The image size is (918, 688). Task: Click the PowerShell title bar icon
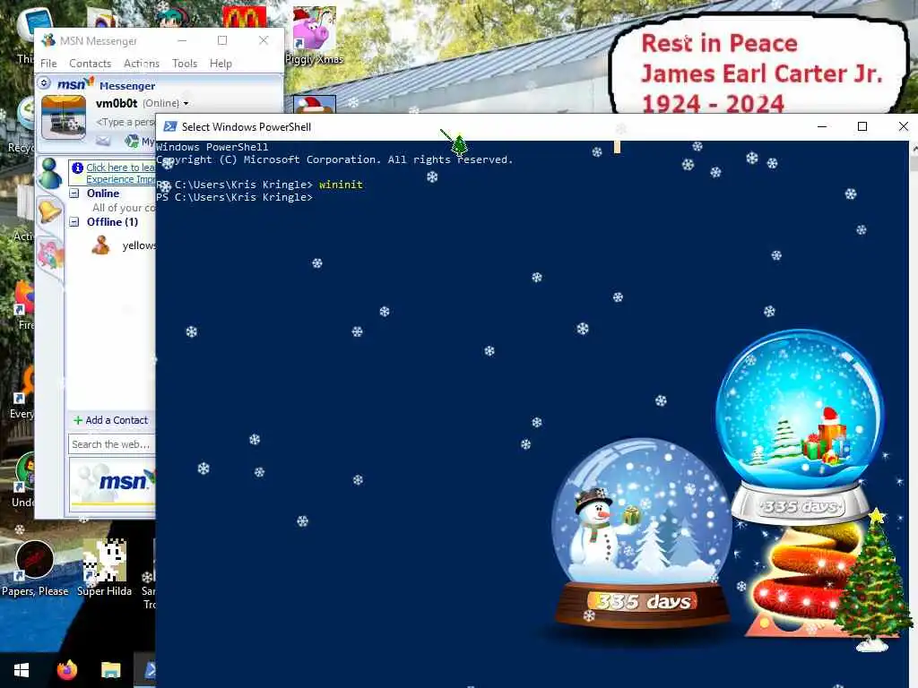tap(169, 126)
